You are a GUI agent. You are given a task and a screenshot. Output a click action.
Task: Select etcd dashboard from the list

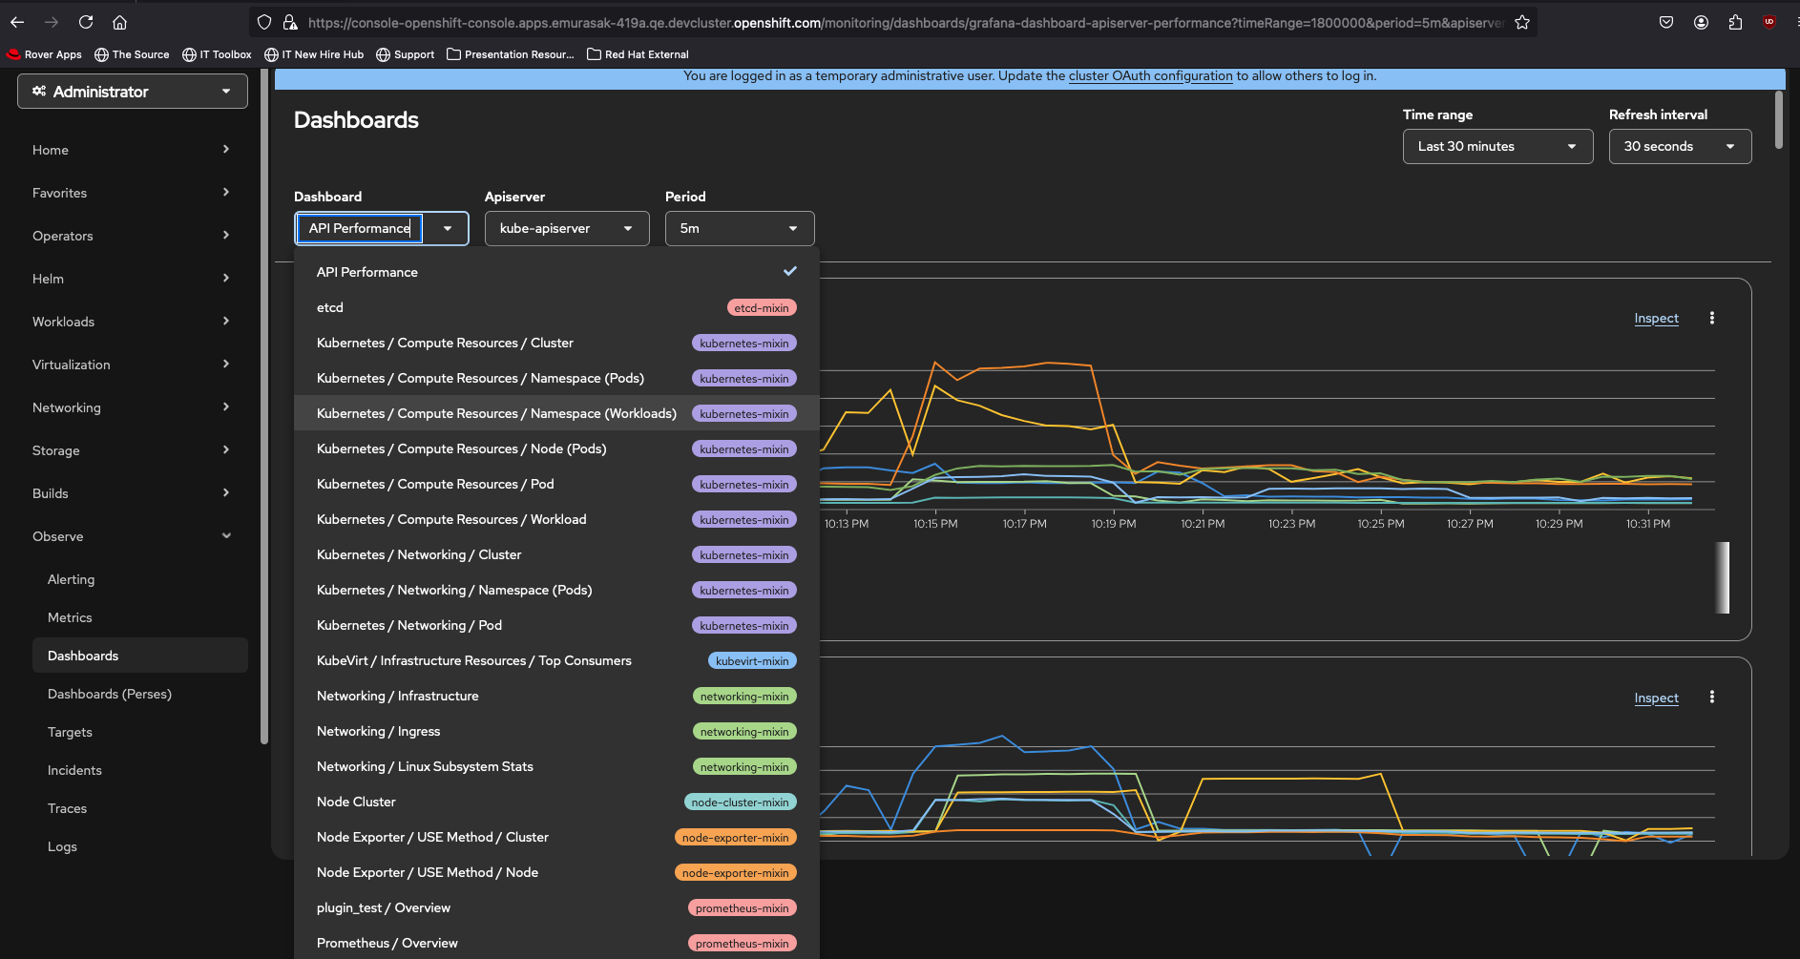coord(330,307)
